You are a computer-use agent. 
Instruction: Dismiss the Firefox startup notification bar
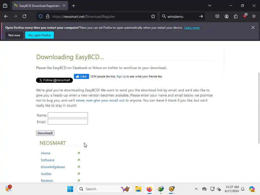(x=253, y=27)
